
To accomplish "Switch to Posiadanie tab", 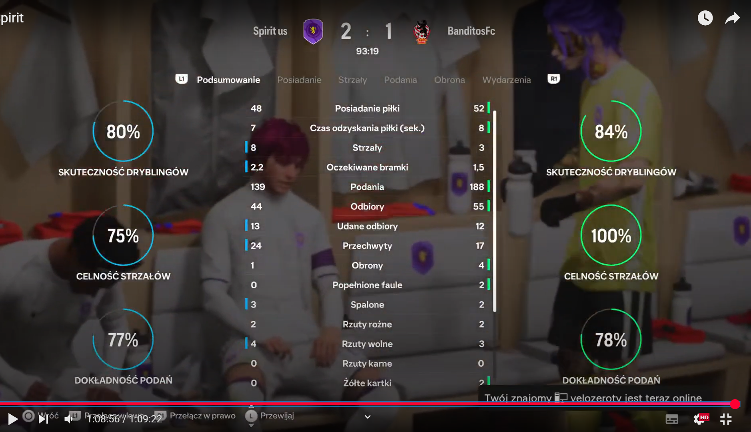I will pos(299,80).
